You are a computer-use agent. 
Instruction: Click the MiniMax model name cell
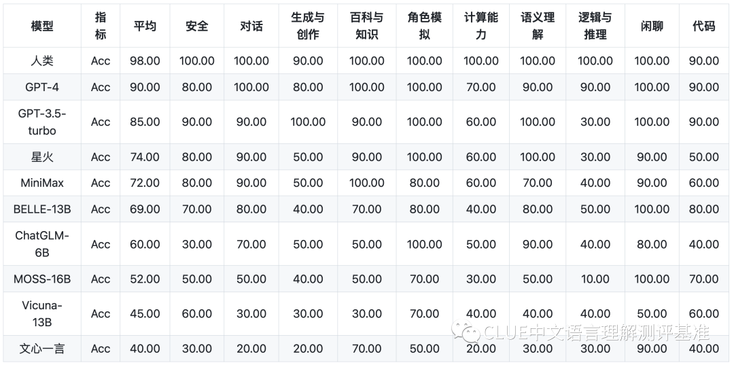coord(42,183)
